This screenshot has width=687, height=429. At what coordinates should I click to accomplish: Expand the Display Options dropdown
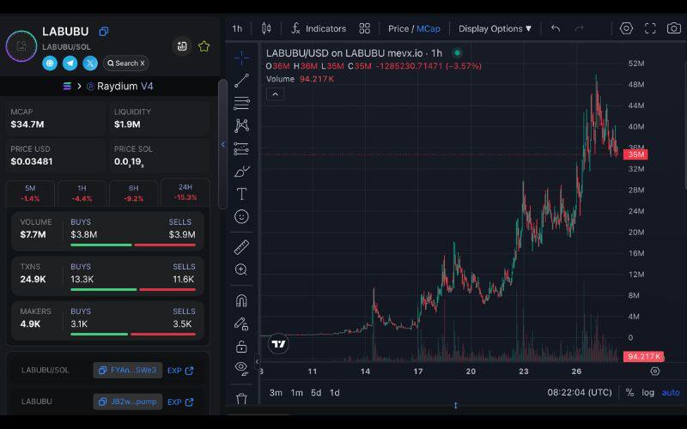pyautogui.click(x=495, y=29)
